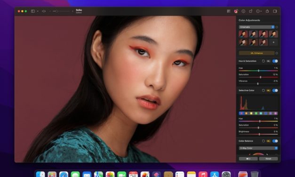The width and height of the screenshot is (295, 177).
Task: Add a new preset with plus tile
Action: coord(273,42)
